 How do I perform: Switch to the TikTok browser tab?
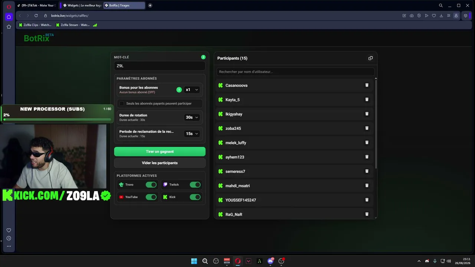click(x=36, y=6)
